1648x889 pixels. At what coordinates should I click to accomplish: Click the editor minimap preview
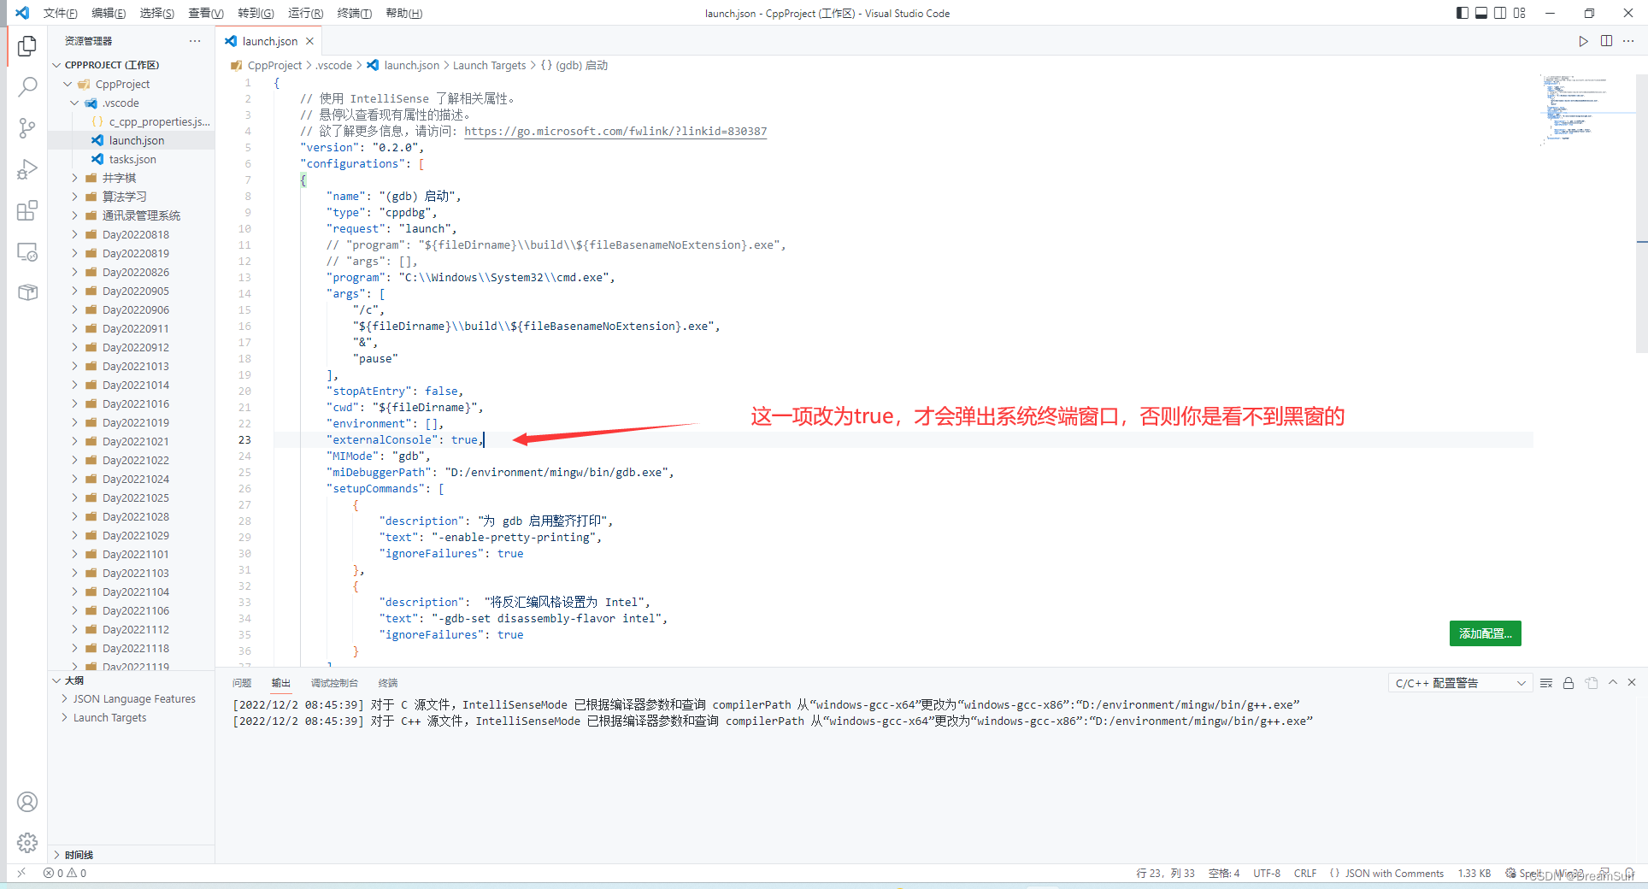pos(1577,109)
